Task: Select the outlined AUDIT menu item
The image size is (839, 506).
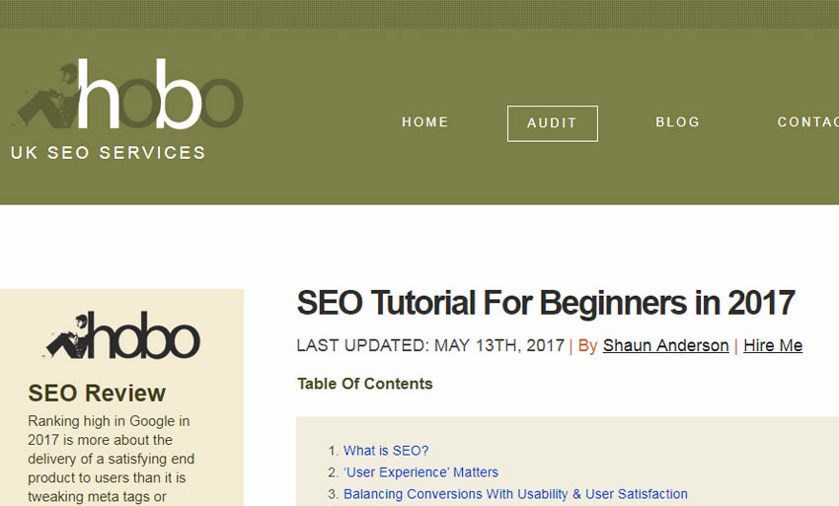Action: [552, 123]
